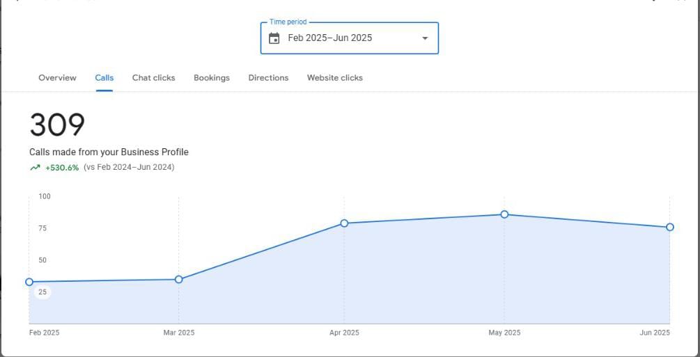700x357 pixels.
Task: Open the Chat clicks tab
Action: coord(153,78)
